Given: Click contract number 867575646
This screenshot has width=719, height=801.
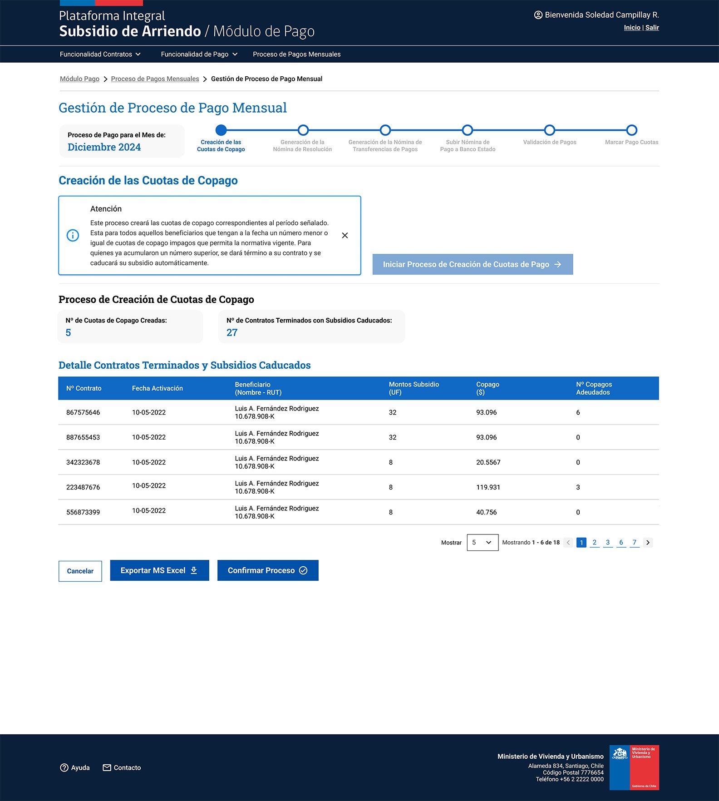Looking at the screenshot, I should (83, 412).
